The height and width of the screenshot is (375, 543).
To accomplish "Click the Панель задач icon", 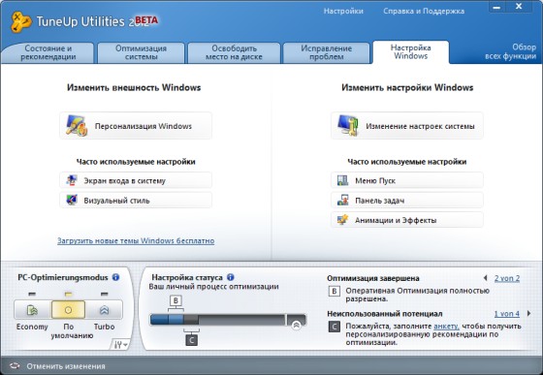I will click(342, 200).
